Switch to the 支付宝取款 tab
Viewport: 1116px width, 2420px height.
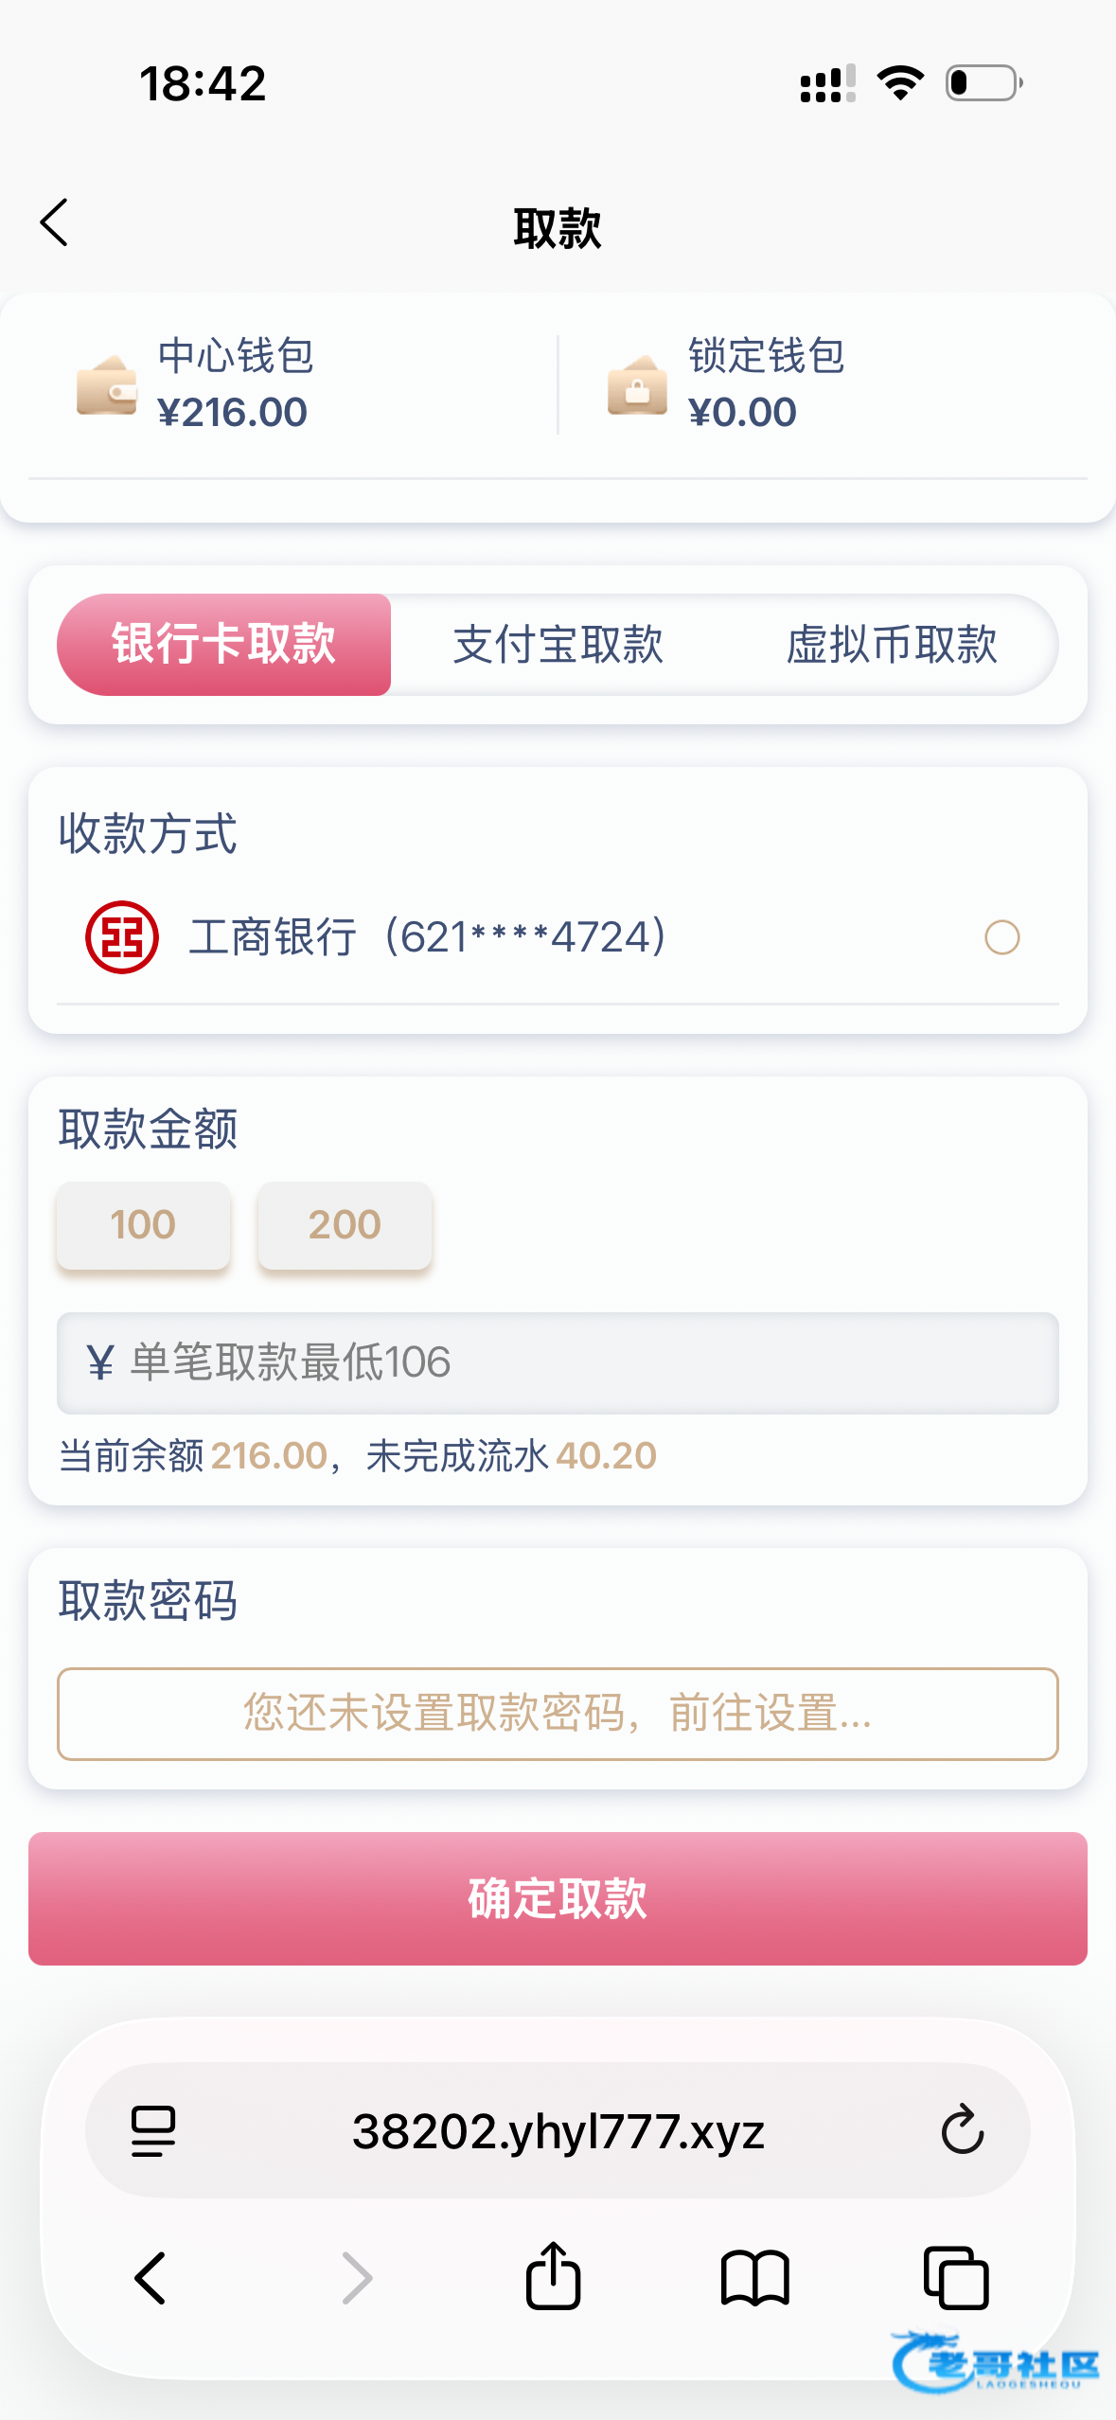point(558,645)
